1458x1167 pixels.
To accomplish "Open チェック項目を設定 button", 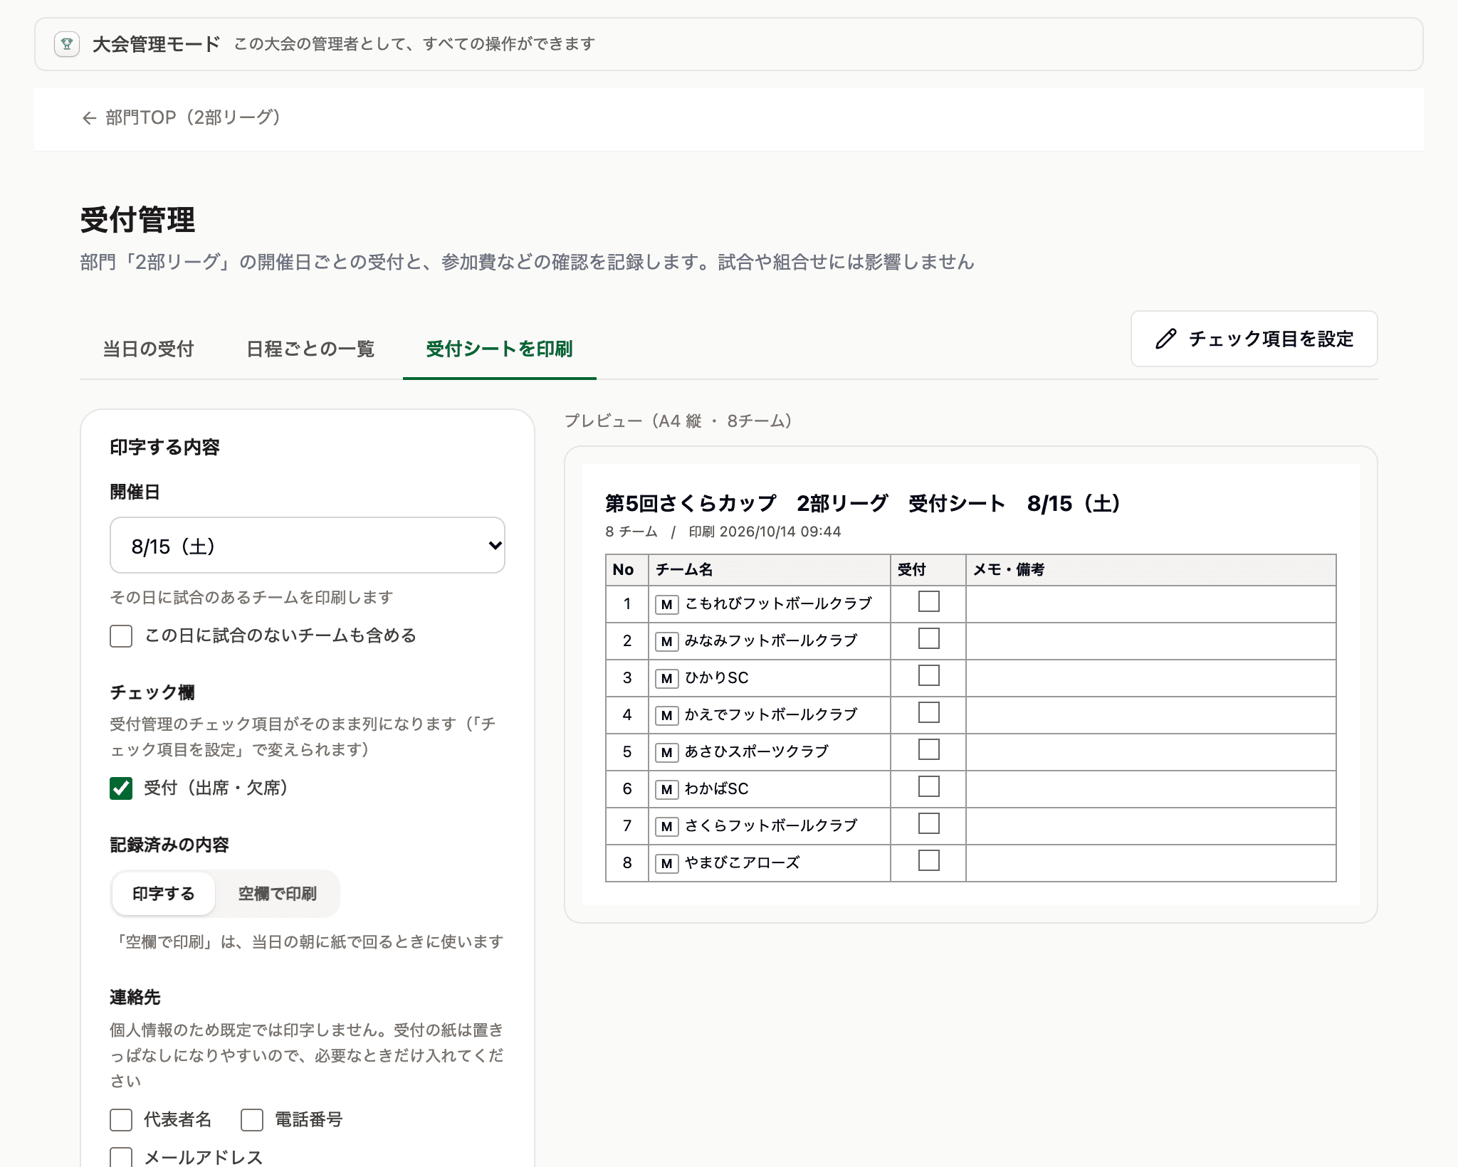I will (1254, 339).
